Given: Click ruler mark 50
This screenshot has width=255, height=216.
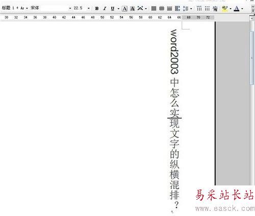Looking at the screenshot, I should click(102, 17).
